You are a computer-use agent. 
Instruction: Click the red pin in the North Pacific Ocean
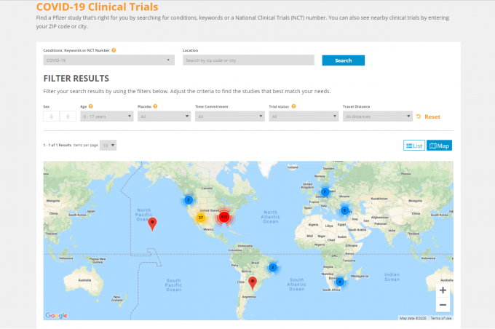(x=152, y=224)
